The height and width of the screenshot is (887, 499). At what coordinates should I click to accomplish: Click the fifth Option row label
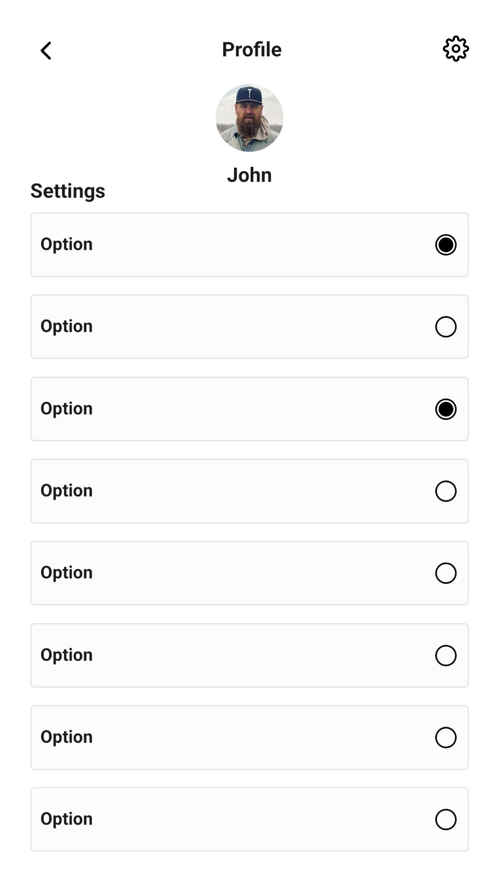(x=67, y=573)
